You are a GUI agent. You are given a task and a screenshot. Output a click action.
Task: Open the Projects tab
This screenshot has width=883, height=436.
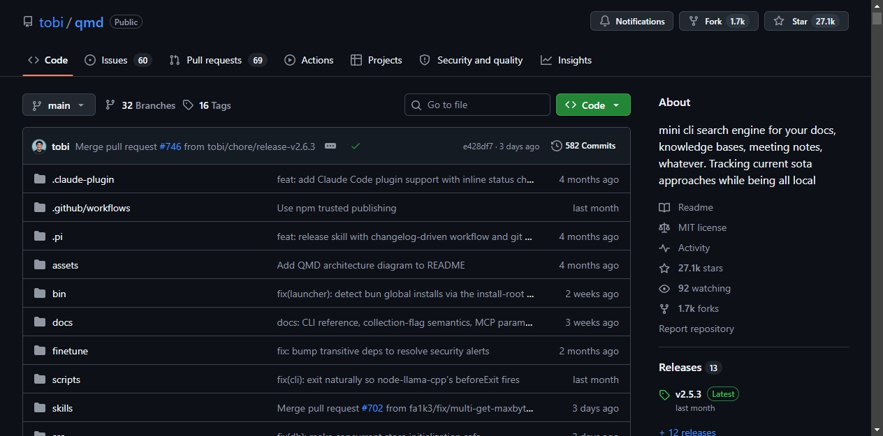click(377, 60)
